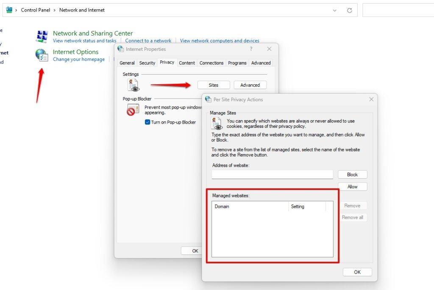
Task: Click the privacy settings eye icon
Action: point(134,85)
